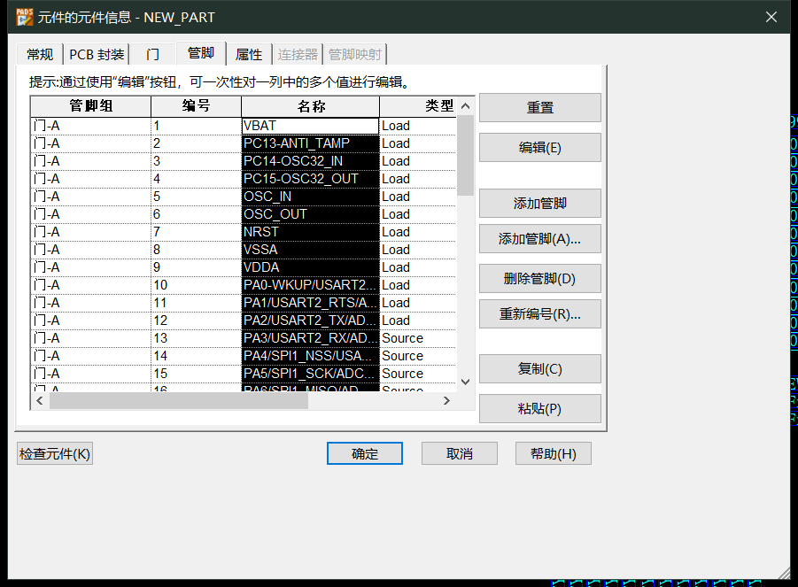Screen dimensions: 798x587
Task: Select the VDDA name cell
Action: tap(311, 267)
